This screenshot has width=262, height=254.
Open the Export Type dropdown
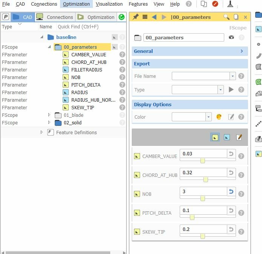(220, 90)
